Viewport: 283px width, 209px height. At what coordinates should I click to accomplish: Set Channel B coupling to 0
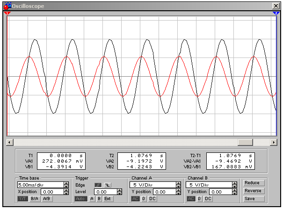click(199, 199)
